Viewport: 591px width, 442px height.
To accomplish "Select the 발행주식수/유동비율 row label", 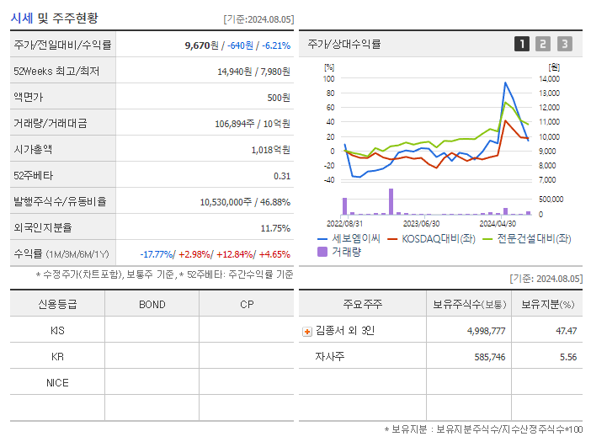I will 60,201.
